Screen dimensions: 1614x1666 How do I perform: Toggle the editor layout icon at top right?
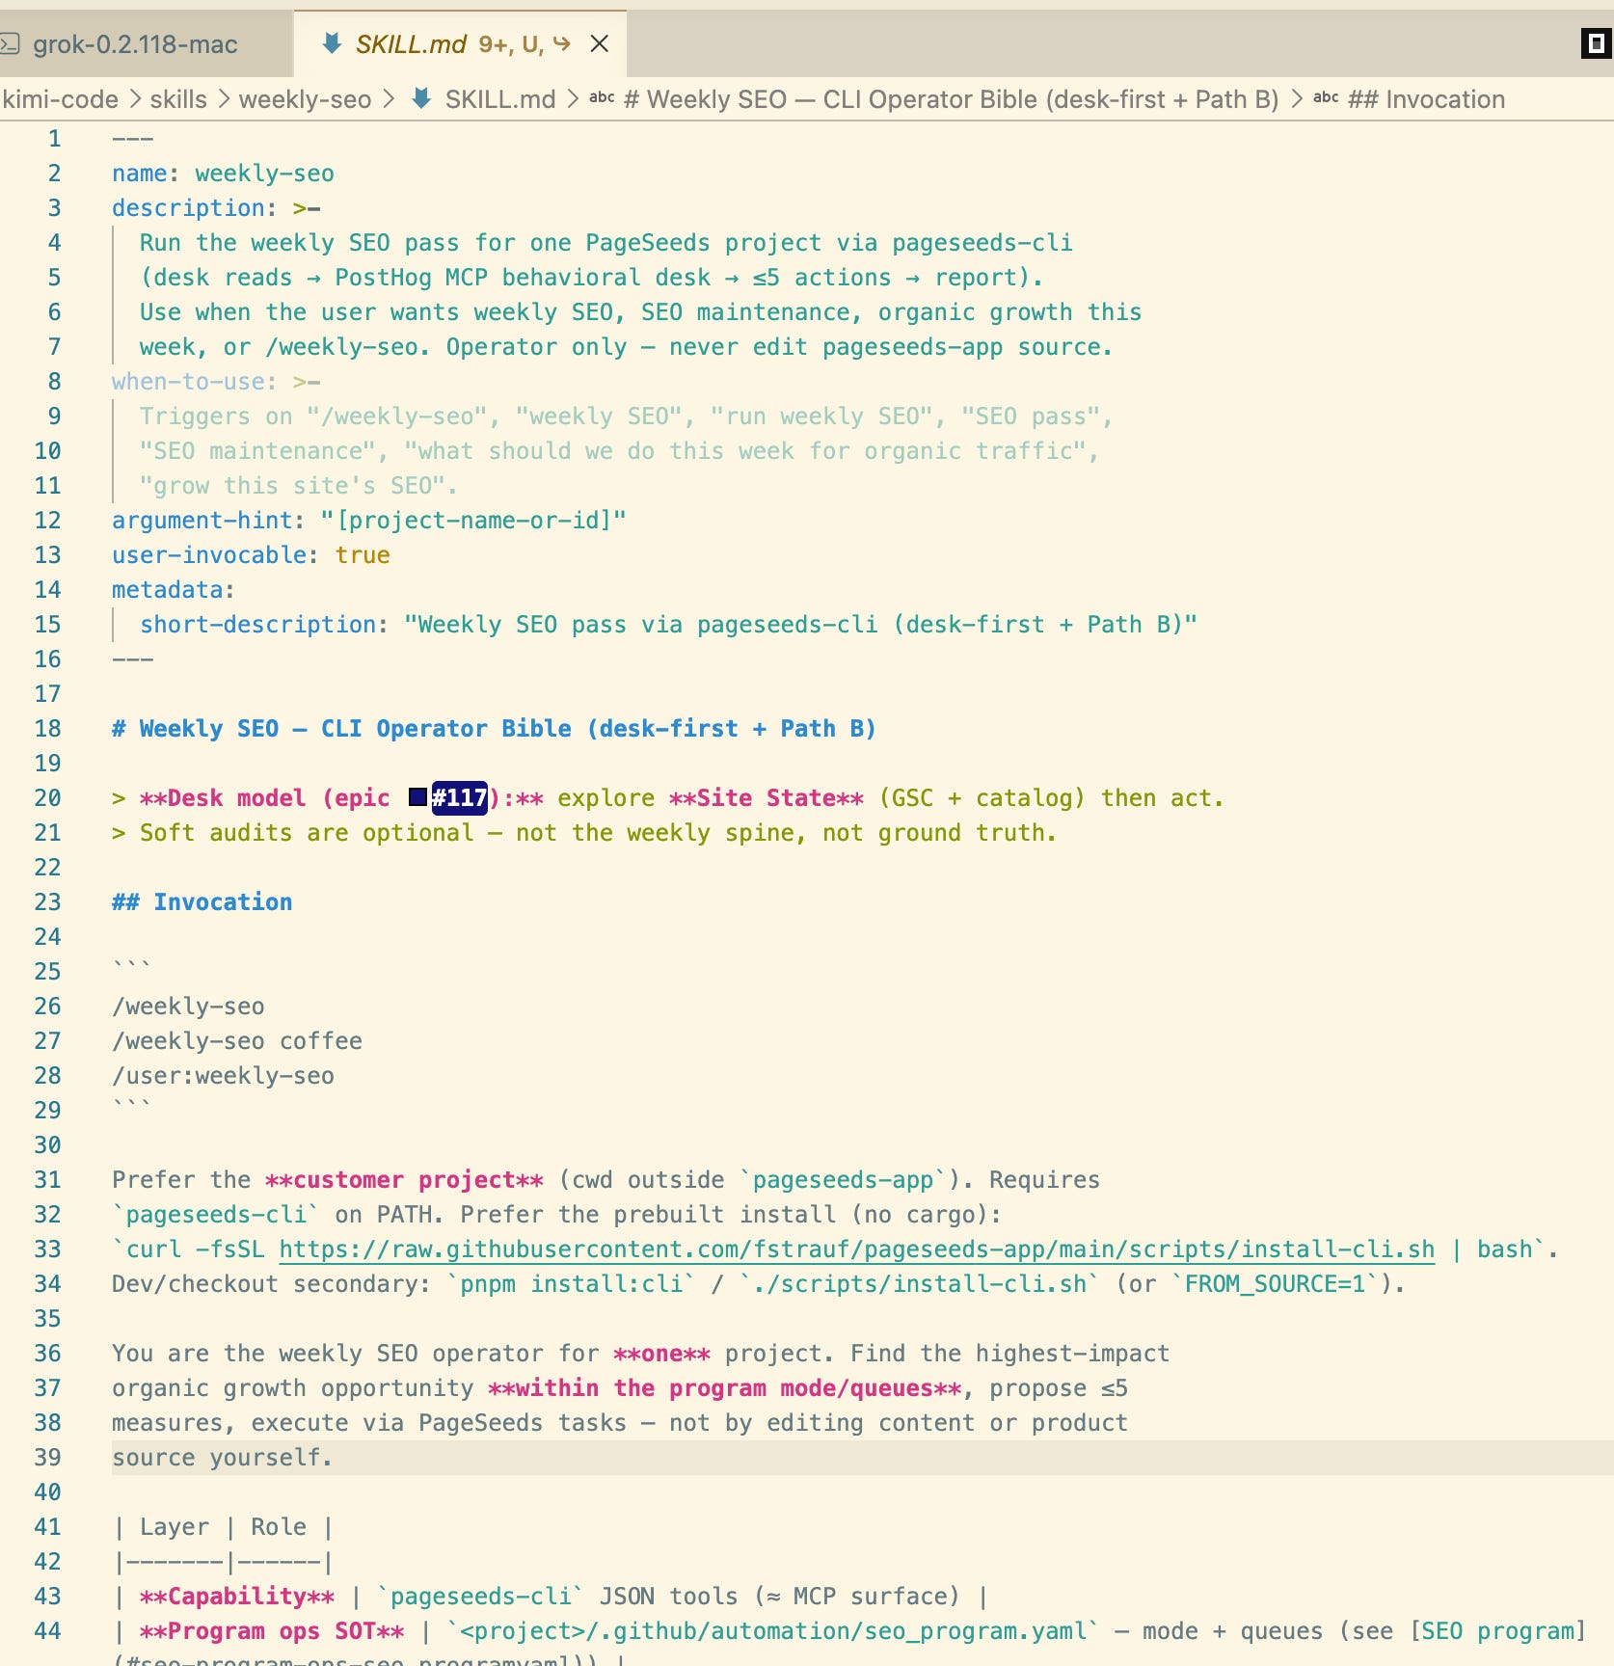1595,43
